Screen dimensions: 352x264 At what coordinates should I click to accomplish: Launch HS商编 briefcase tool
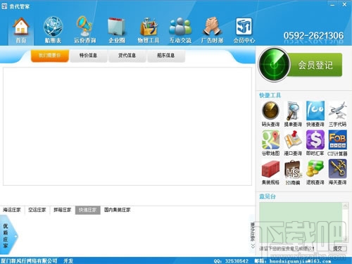[x=293, y=172]
